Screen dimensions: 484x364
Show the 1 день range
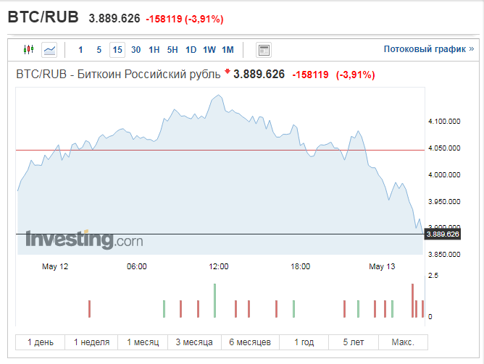[41, 342]
